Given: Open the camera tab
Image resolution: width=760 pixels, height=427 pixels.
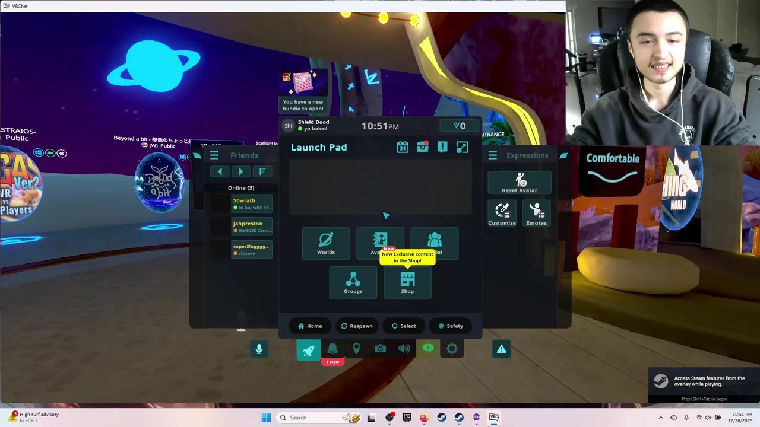Looking at the screenshot, I should [x=380, y=349].
